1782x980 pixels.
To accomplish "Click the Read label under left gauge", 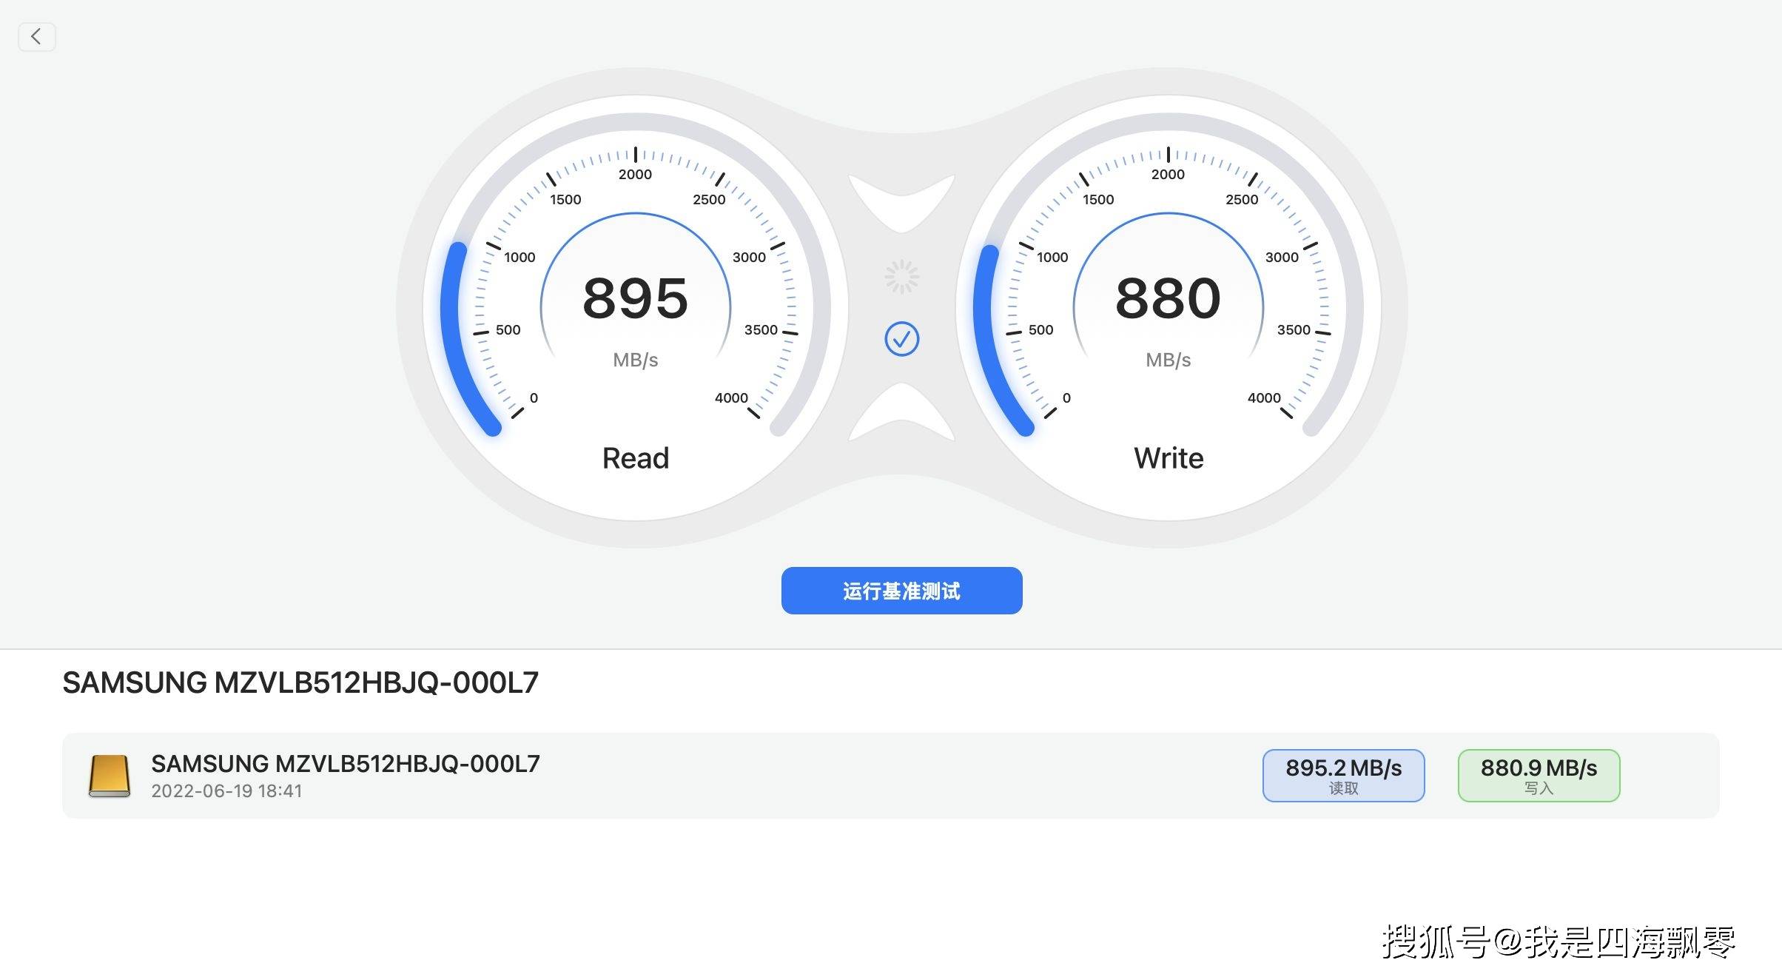I will click(635, 458).
